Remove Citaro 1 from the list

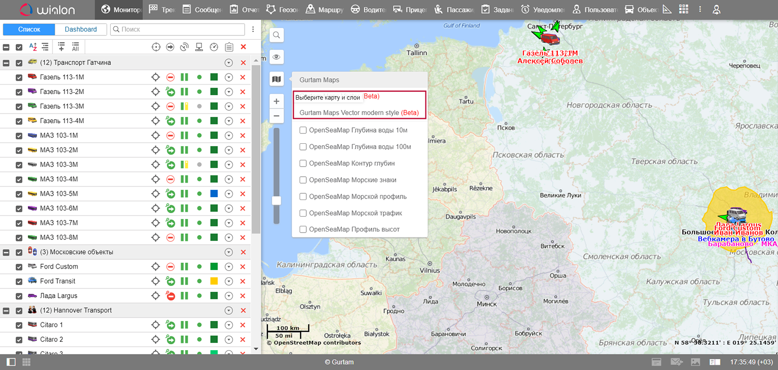pyautogui.click(x=243, y=325)
